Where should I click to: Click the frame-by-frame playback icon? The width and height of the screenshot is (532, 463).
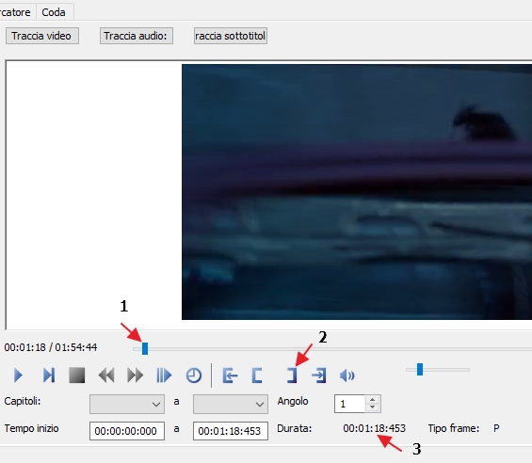click(x=164, y=375)
